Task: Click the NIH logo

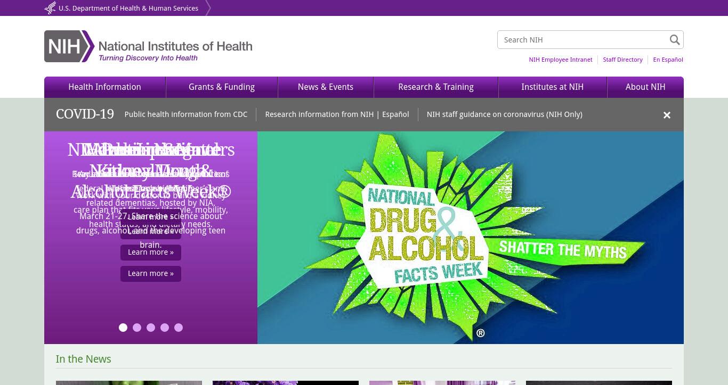Action: coord(148,46)
